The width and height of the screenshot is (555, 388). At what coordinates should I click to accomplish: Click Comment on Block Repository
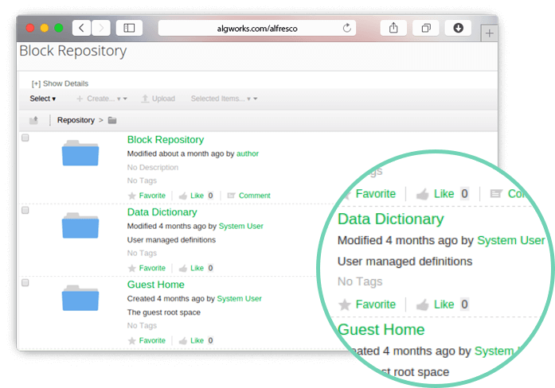(x=255, y=196)
